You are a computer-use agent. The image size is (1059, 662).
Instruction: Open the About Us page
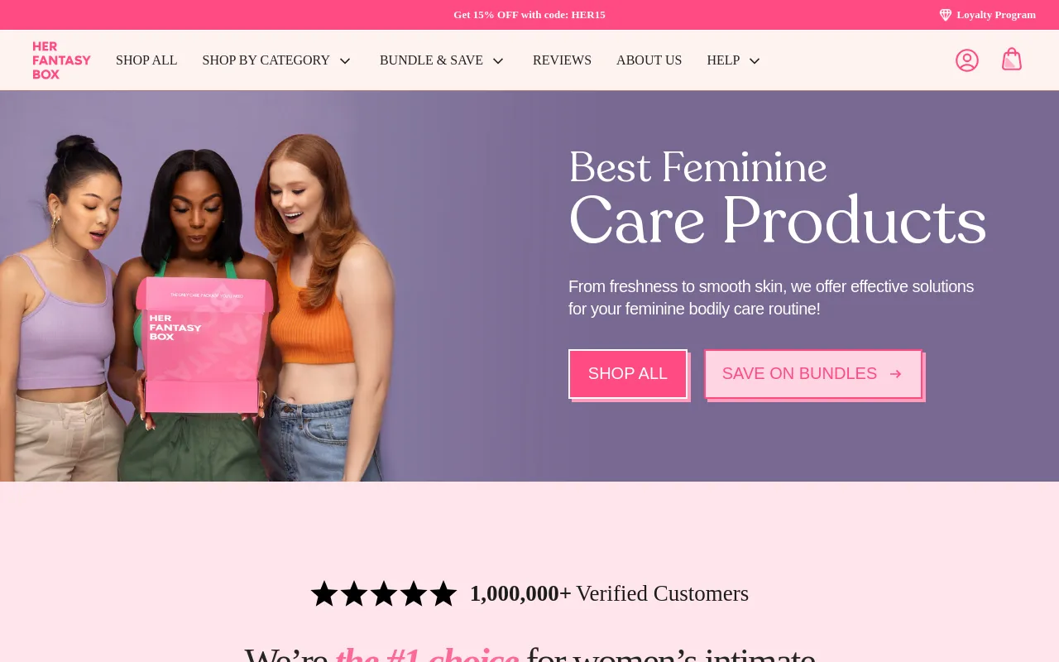(649, 60)
